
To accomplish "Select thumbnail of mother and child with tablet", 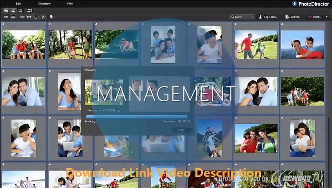I will [303, 138].
